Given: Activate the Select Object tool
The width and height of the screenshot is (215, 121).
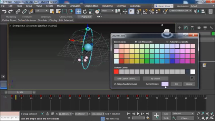Looking at the screenshot, I should tap(52, 11).
